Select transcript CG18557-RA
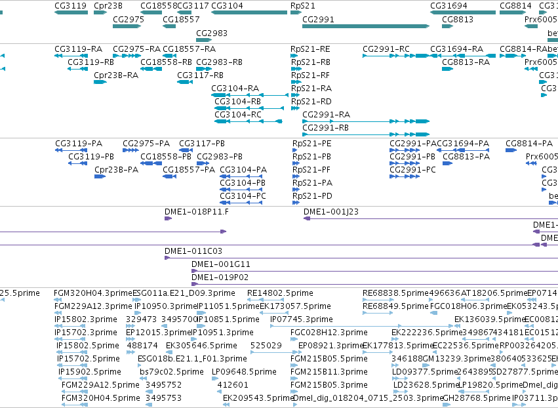This screenshot has width=558, height=408. (x=169, y=56)
